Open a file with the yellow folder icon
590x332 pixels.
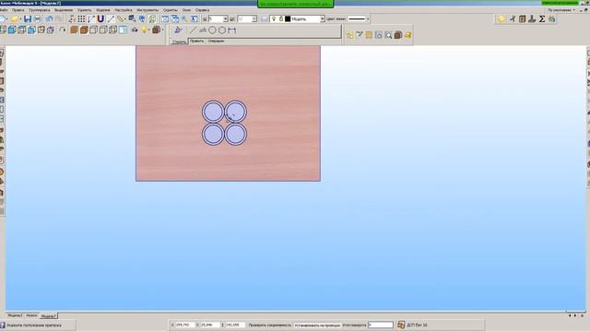(x=15, y=18)
